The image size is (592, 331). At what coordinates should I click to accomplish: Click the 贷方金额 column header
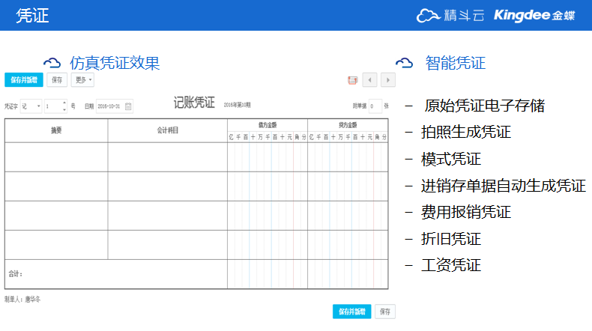[x=348, y=125]
